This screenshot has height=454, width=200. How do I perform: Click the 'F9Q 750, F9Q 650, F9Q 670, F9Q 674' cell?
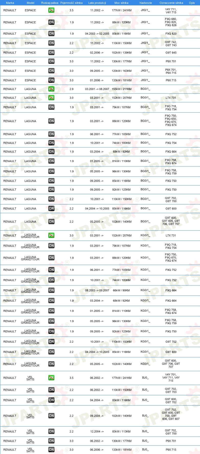[171, 120]
